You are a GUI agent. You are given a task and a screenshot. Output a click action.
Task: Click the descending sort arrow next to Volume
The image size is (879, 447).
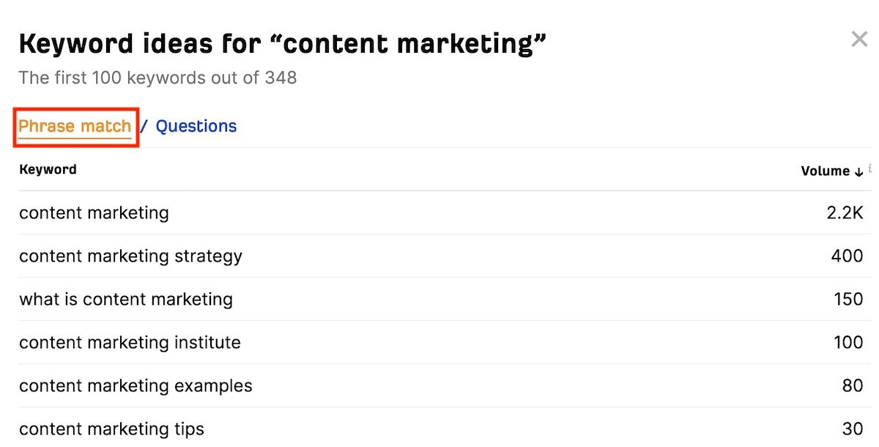coord(858,171)
